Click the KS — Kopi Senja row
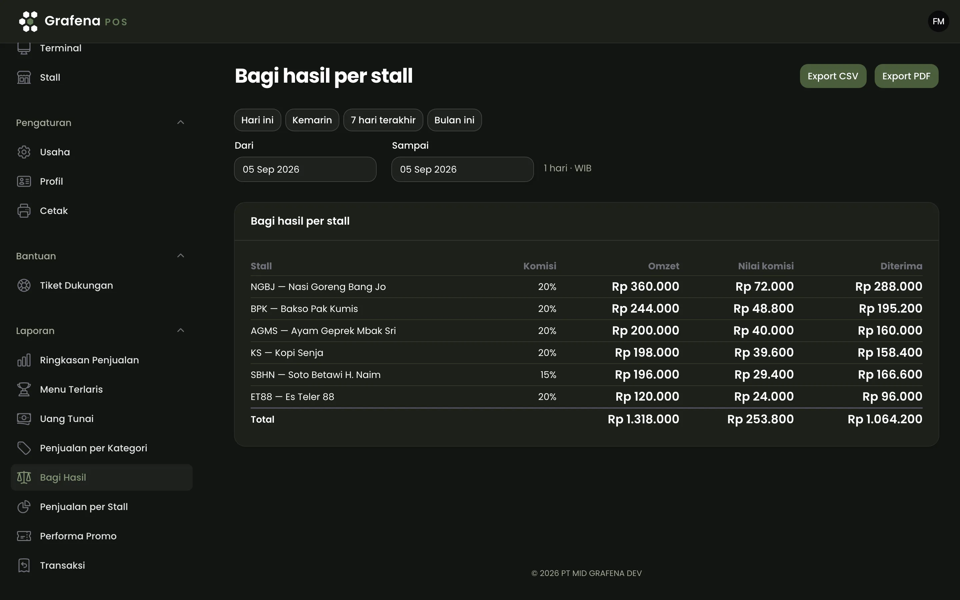The width and height of the screenshot is (960, 600). point(586,352)
